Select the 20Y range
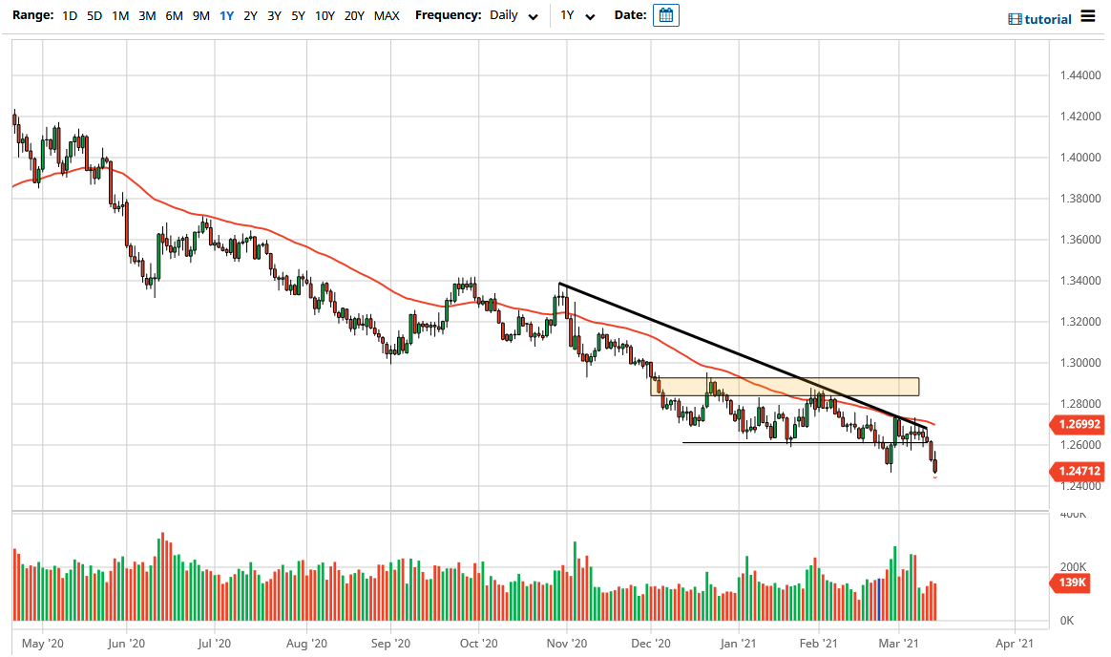The width and height of the screenshot is (1111, 657). pos(353,16)
